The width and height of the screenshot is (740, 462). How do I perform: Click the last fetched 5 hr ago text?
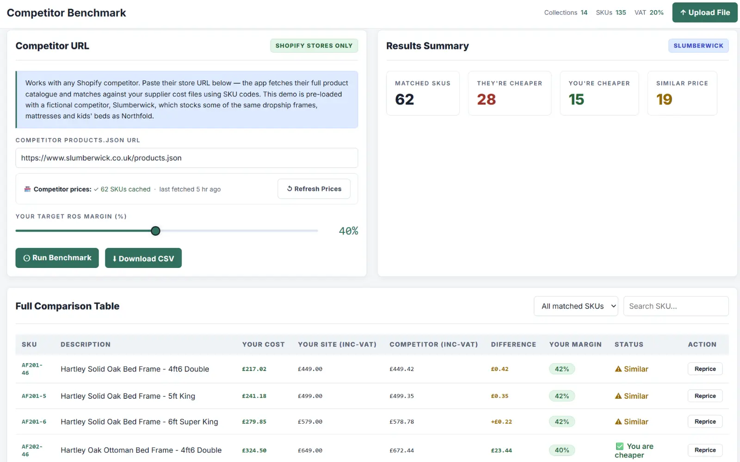[190, 189]
